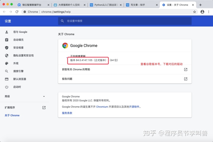
Task: Open 启动时 settings section
Action: pos(17,87)
